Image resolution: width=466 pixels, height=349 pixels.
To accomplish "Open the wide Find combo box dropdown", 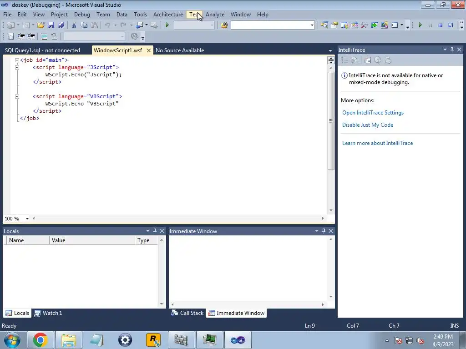I will (x=312, y=25).
